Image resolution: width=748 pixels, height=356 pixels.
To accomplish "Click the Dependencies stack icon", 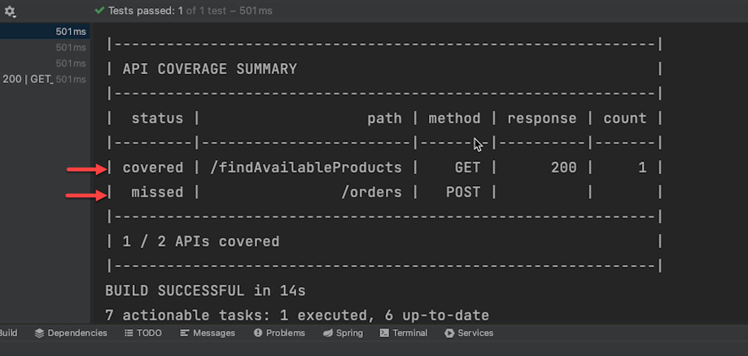I will (39, 333).
